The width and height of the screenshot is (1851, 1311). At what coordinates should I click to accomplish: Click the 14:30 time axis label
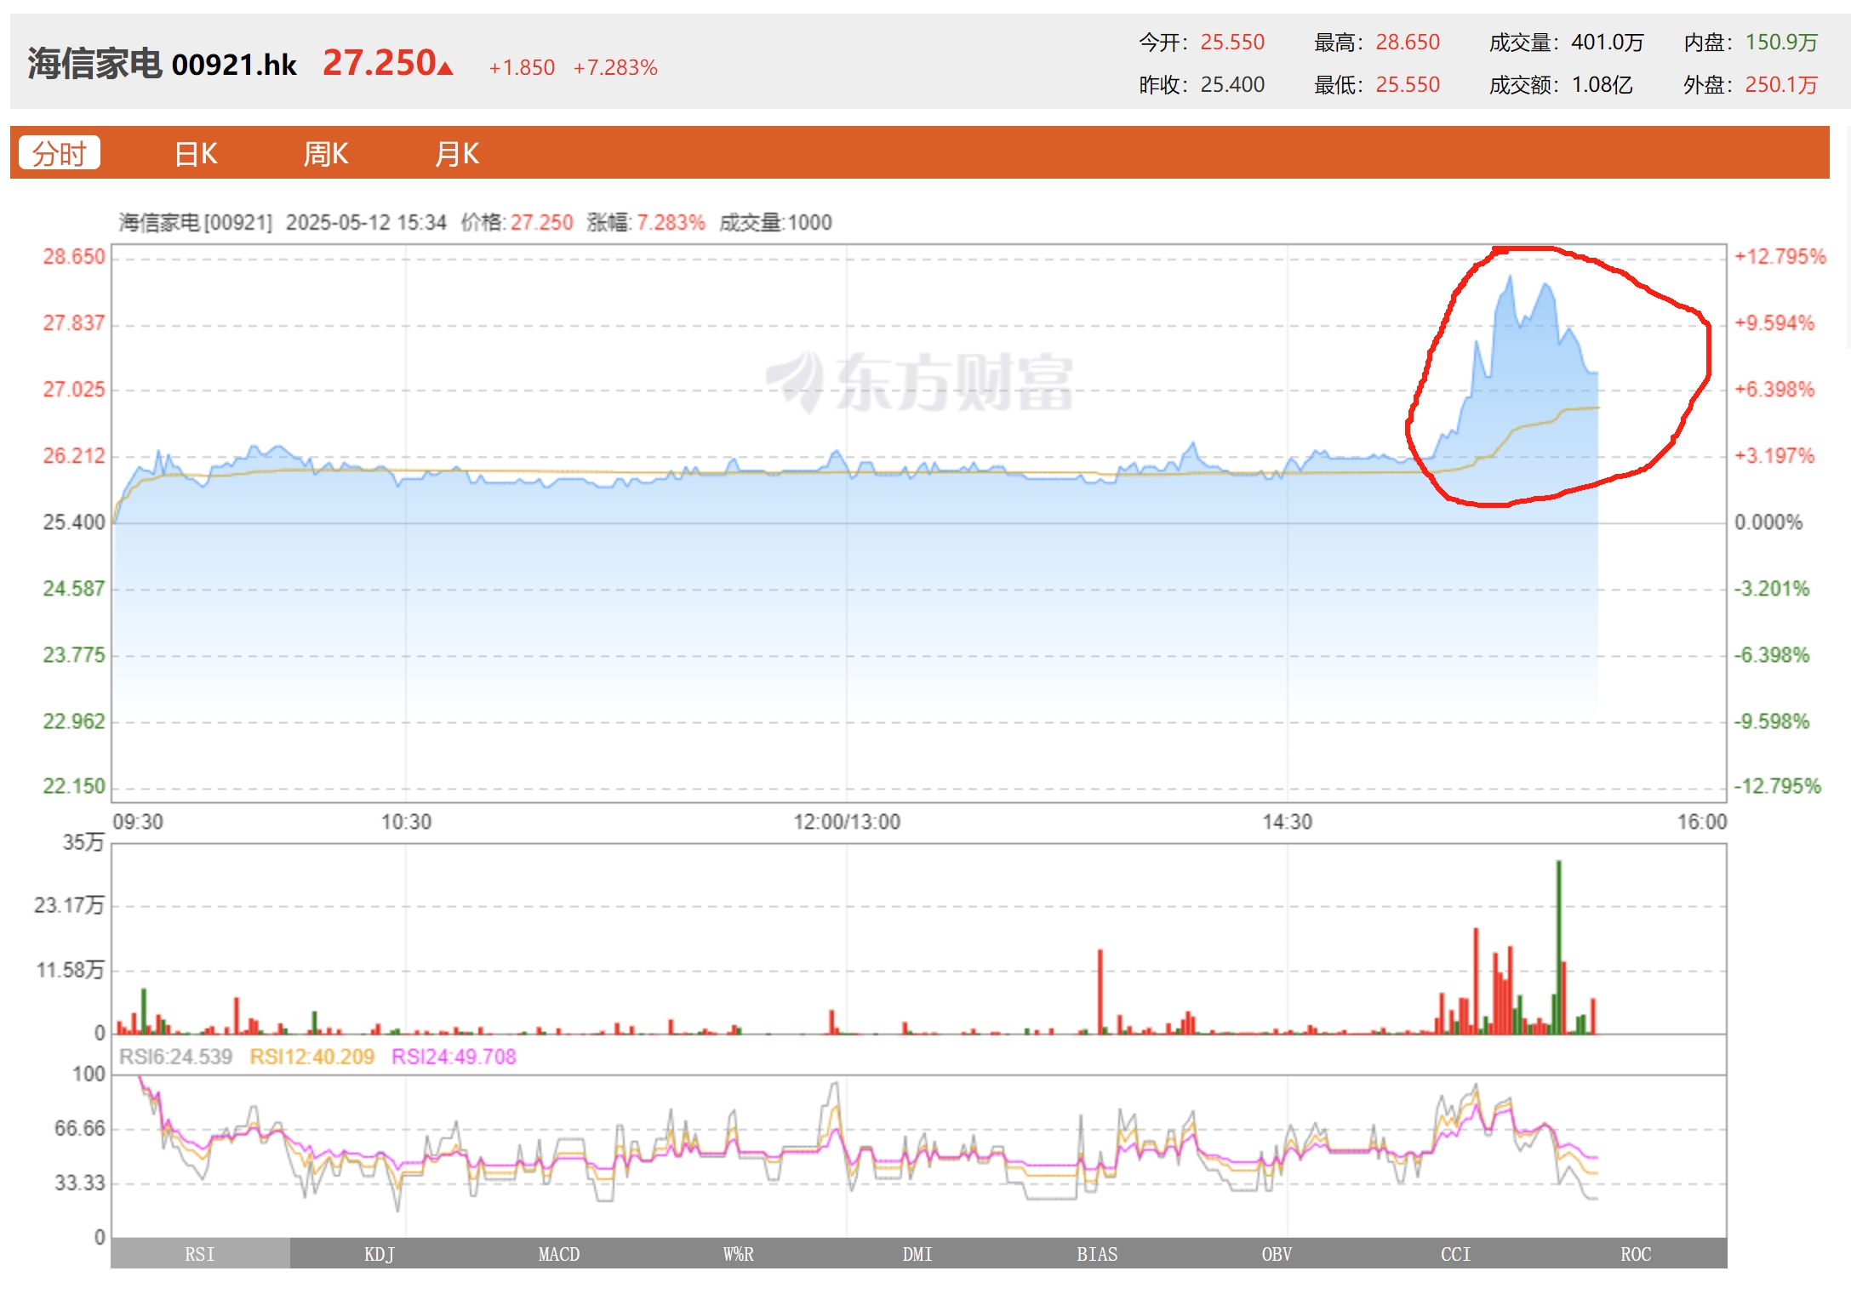tap(1287, 822)
